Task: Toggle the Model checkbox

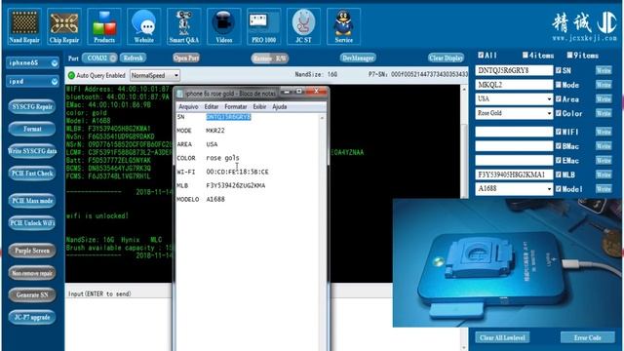Action: coord(559,188)
